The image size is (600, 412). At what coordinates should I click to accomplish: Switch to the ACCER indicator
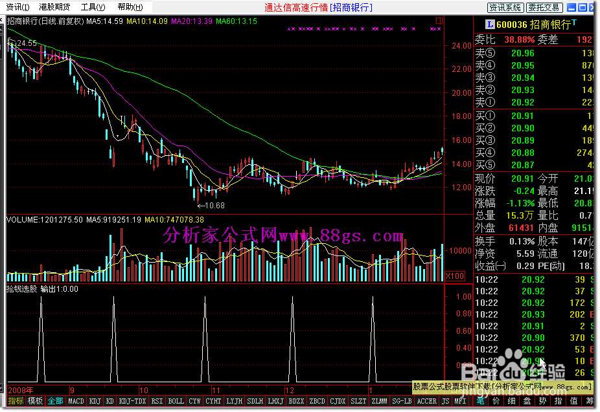(426, 401)
